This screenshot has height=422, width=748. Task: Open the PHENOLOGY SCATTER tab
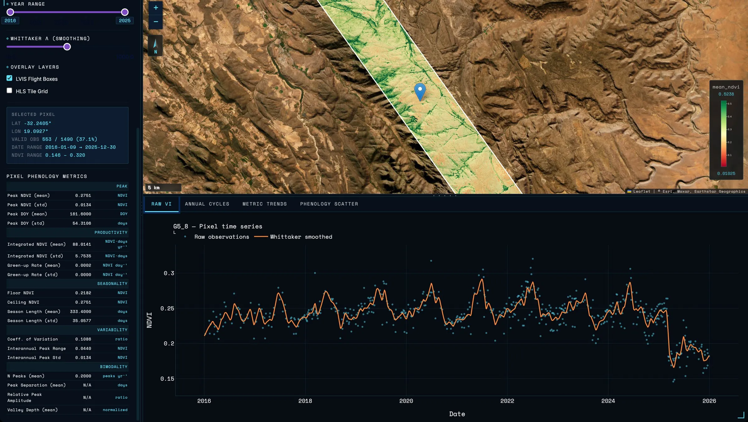pyautogui.click(x=329, y=204)
